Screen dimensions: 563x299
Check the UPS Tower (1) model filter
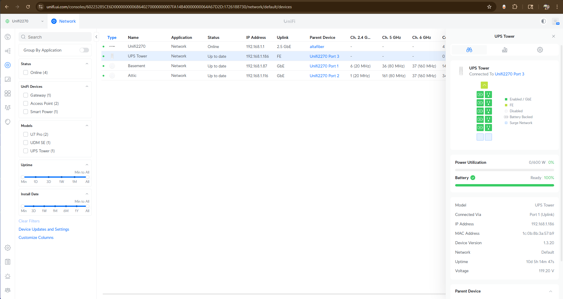coord(26,151)
